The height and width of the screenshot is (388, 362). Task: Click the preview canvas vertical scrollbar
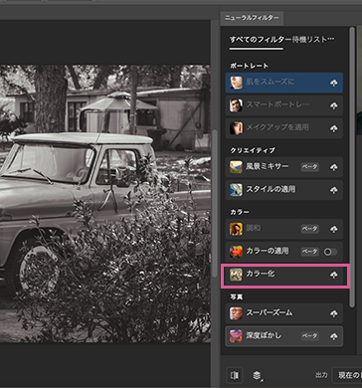(x=215, y=204)
